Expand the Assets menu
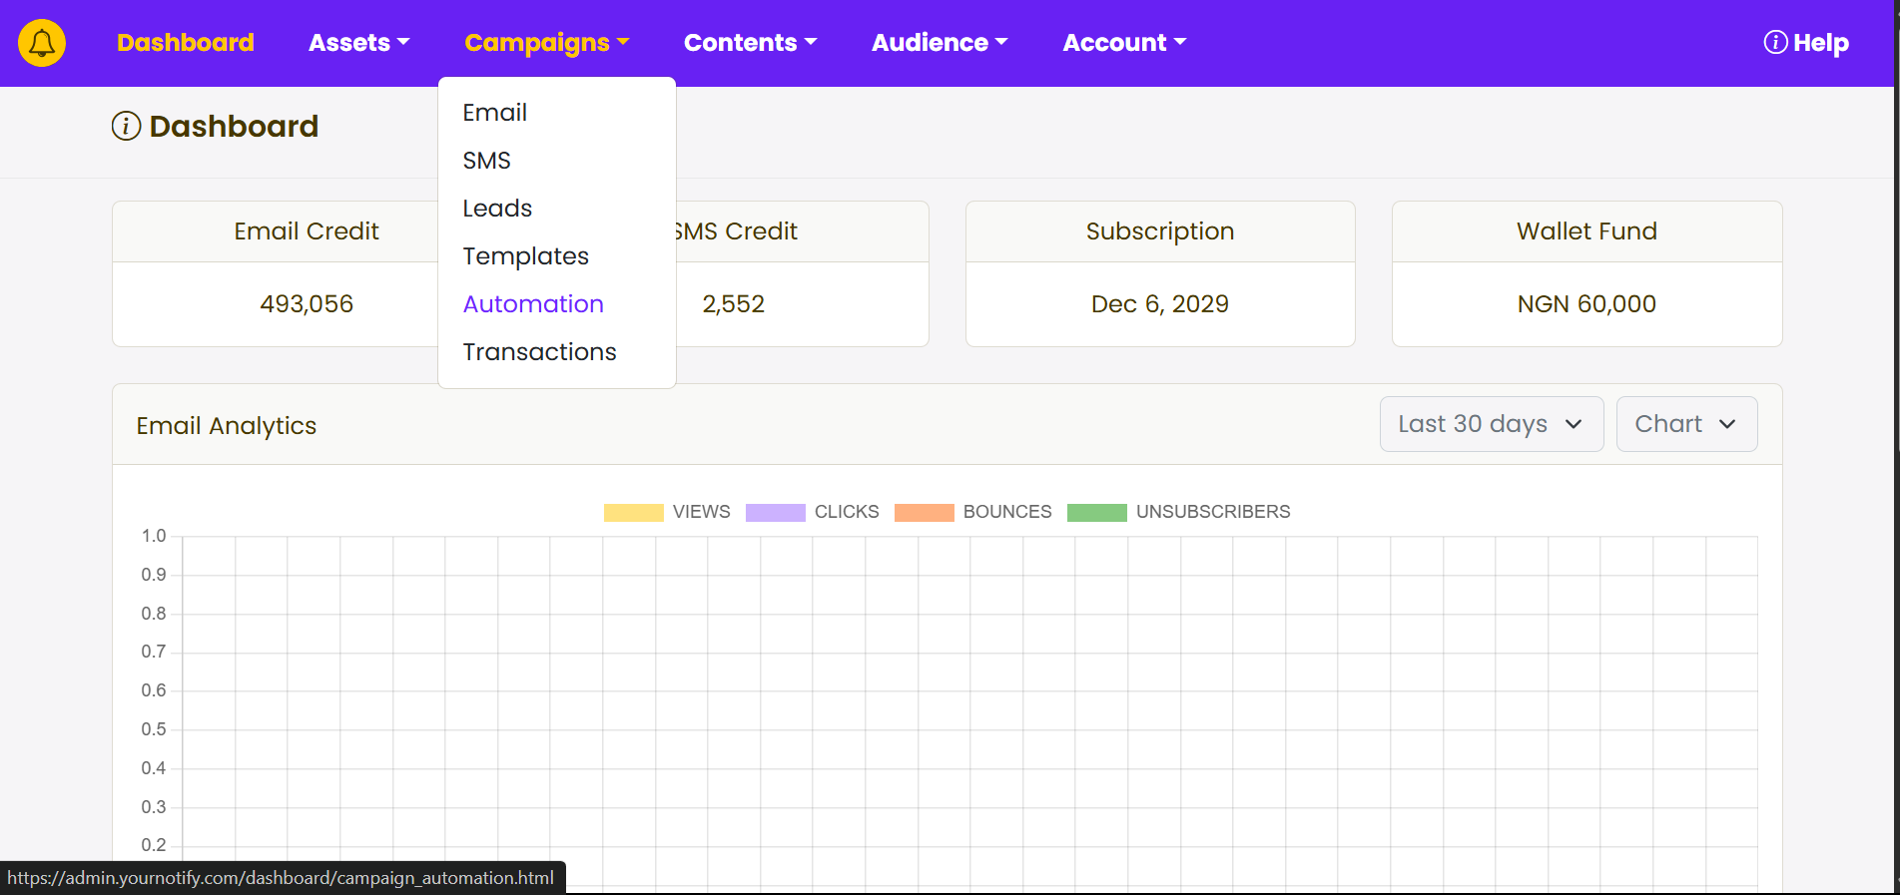This screenshot has height=895, width=1900. (358, 43)
